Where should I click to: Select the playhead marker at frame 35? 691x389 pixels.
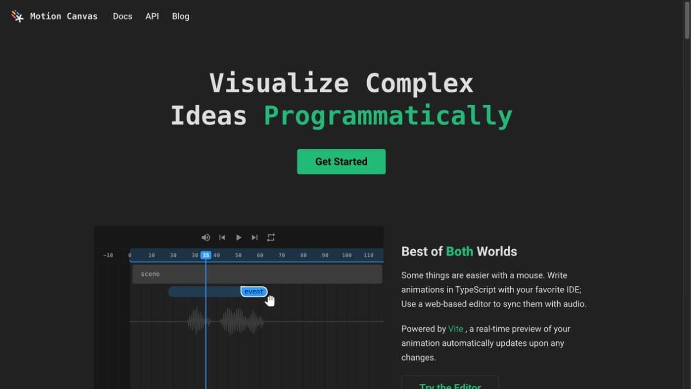tap(205, 255)
